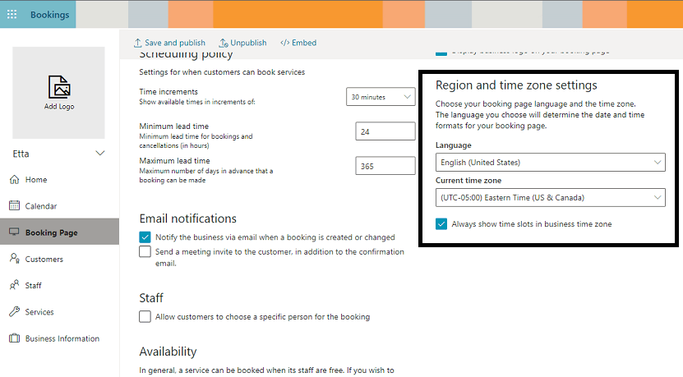683x377 pixels.
Task: Uncheck Notify the business via email checkbox
Action: click(145, 237)
